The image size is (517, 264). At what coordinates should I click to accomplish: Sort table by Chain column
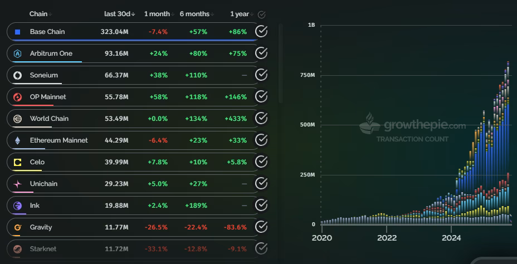click(41, 14)
